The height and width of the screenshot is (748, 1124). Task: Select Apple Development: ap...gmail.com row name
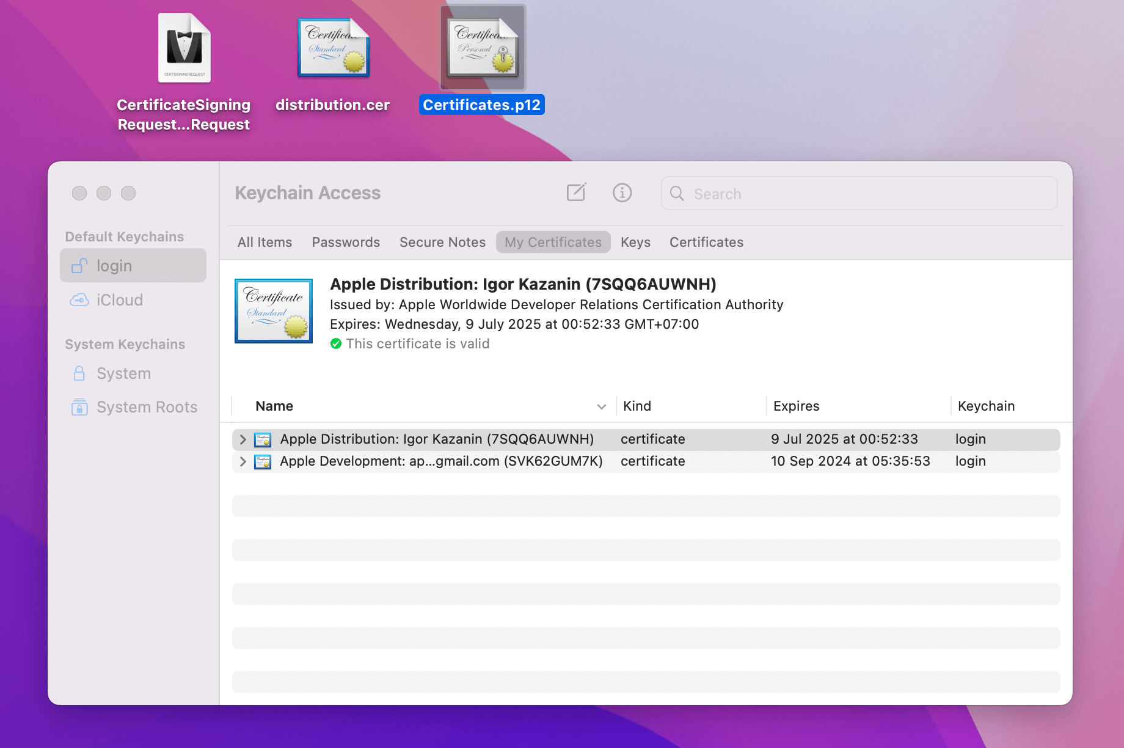coord(441,461)
